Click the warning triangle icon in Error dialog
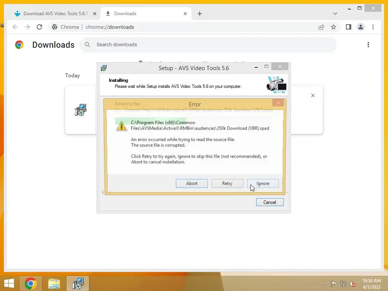 (x=122, y=126)
